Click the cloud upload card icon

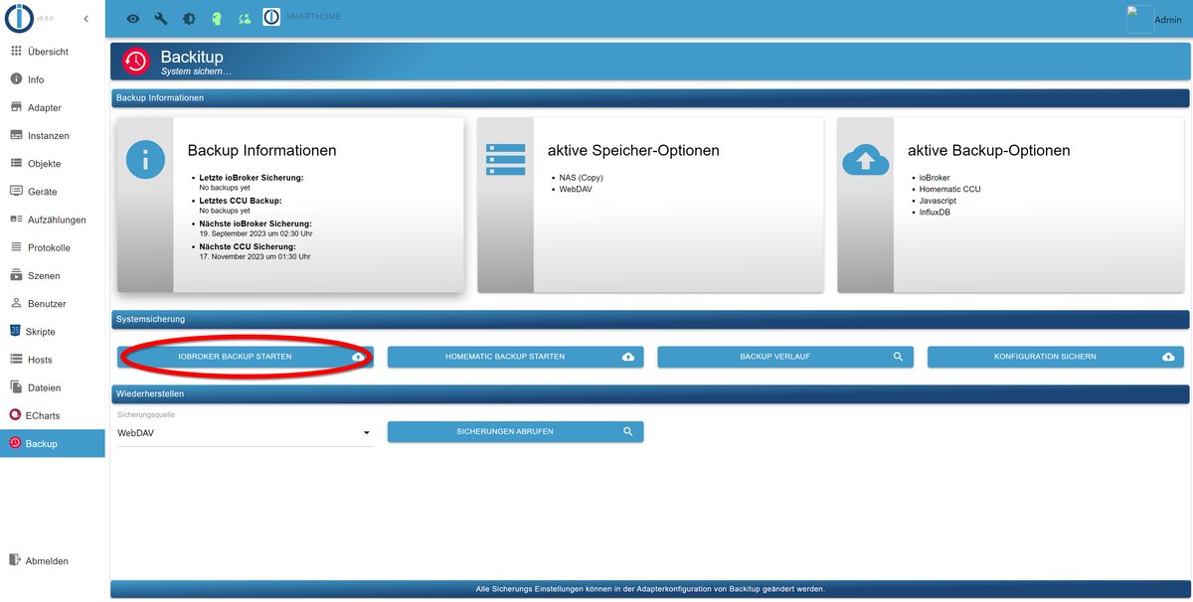click(x=865, y=159)
